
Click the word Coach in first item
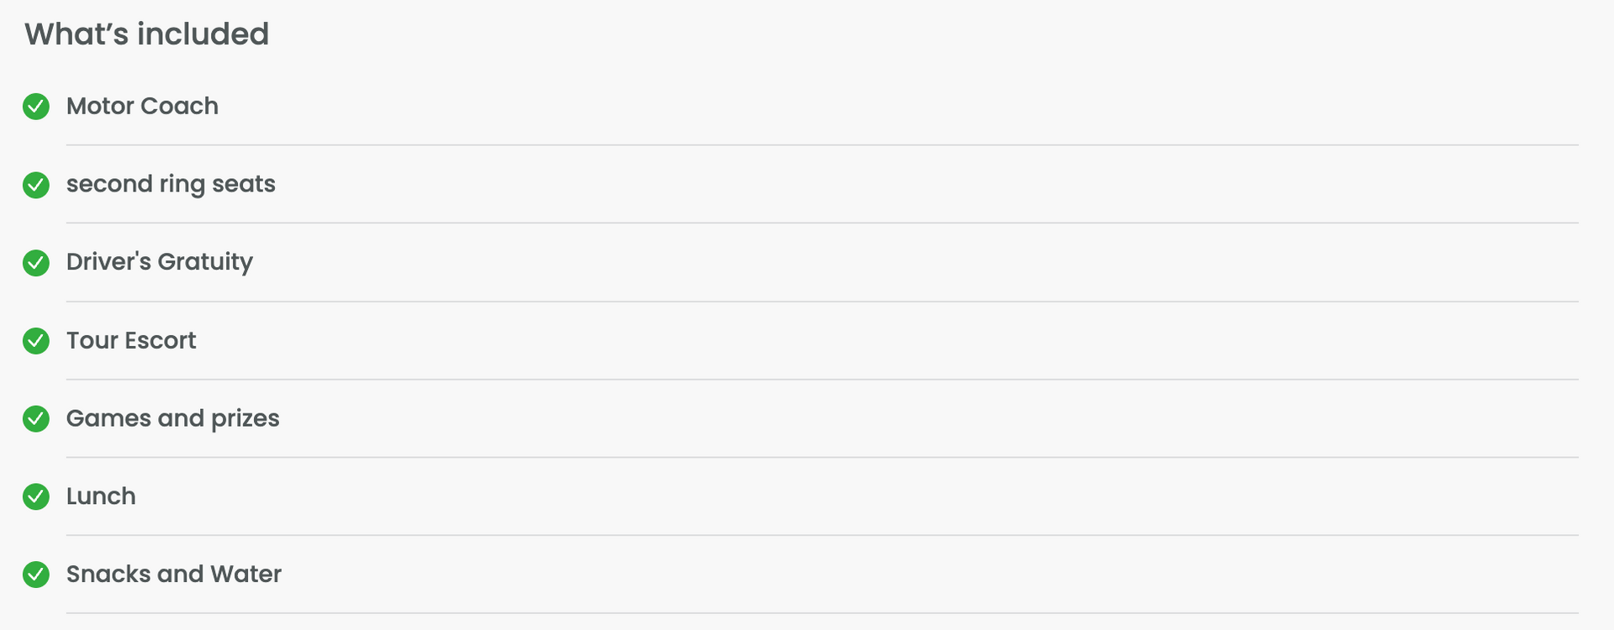(x=179, y=106)
